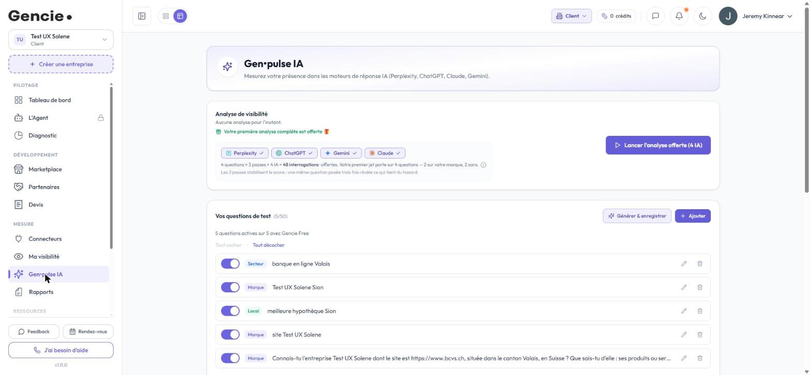Open L'Agent in sidebar
This screenshot has height=375, width=810.
[59, 118]
